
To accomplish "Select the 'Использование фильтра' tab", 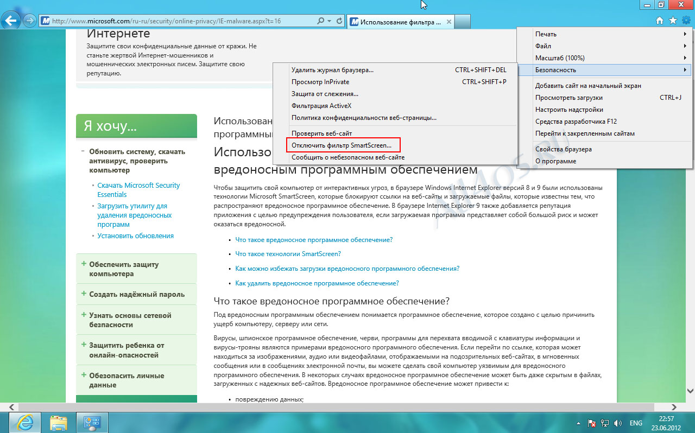I will tap(400, 21).
